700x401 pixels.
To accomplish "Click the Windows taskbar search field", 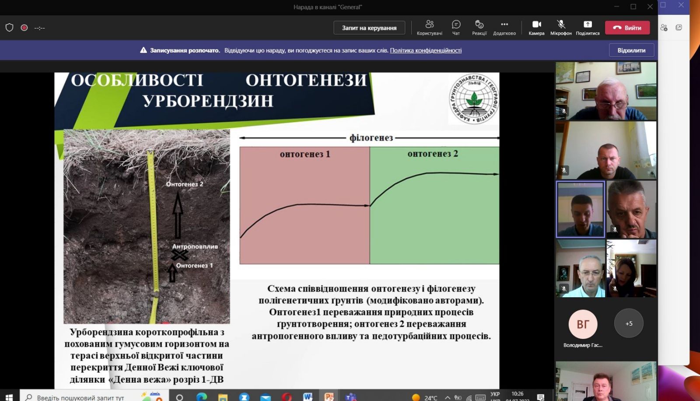I will (x=81, y=397).
